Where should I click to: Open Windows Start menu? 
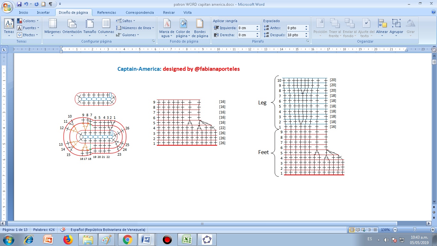pos(8,240)
